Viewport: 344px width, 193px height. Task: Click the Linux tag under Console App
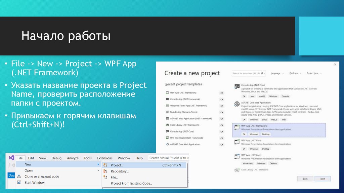252,96
